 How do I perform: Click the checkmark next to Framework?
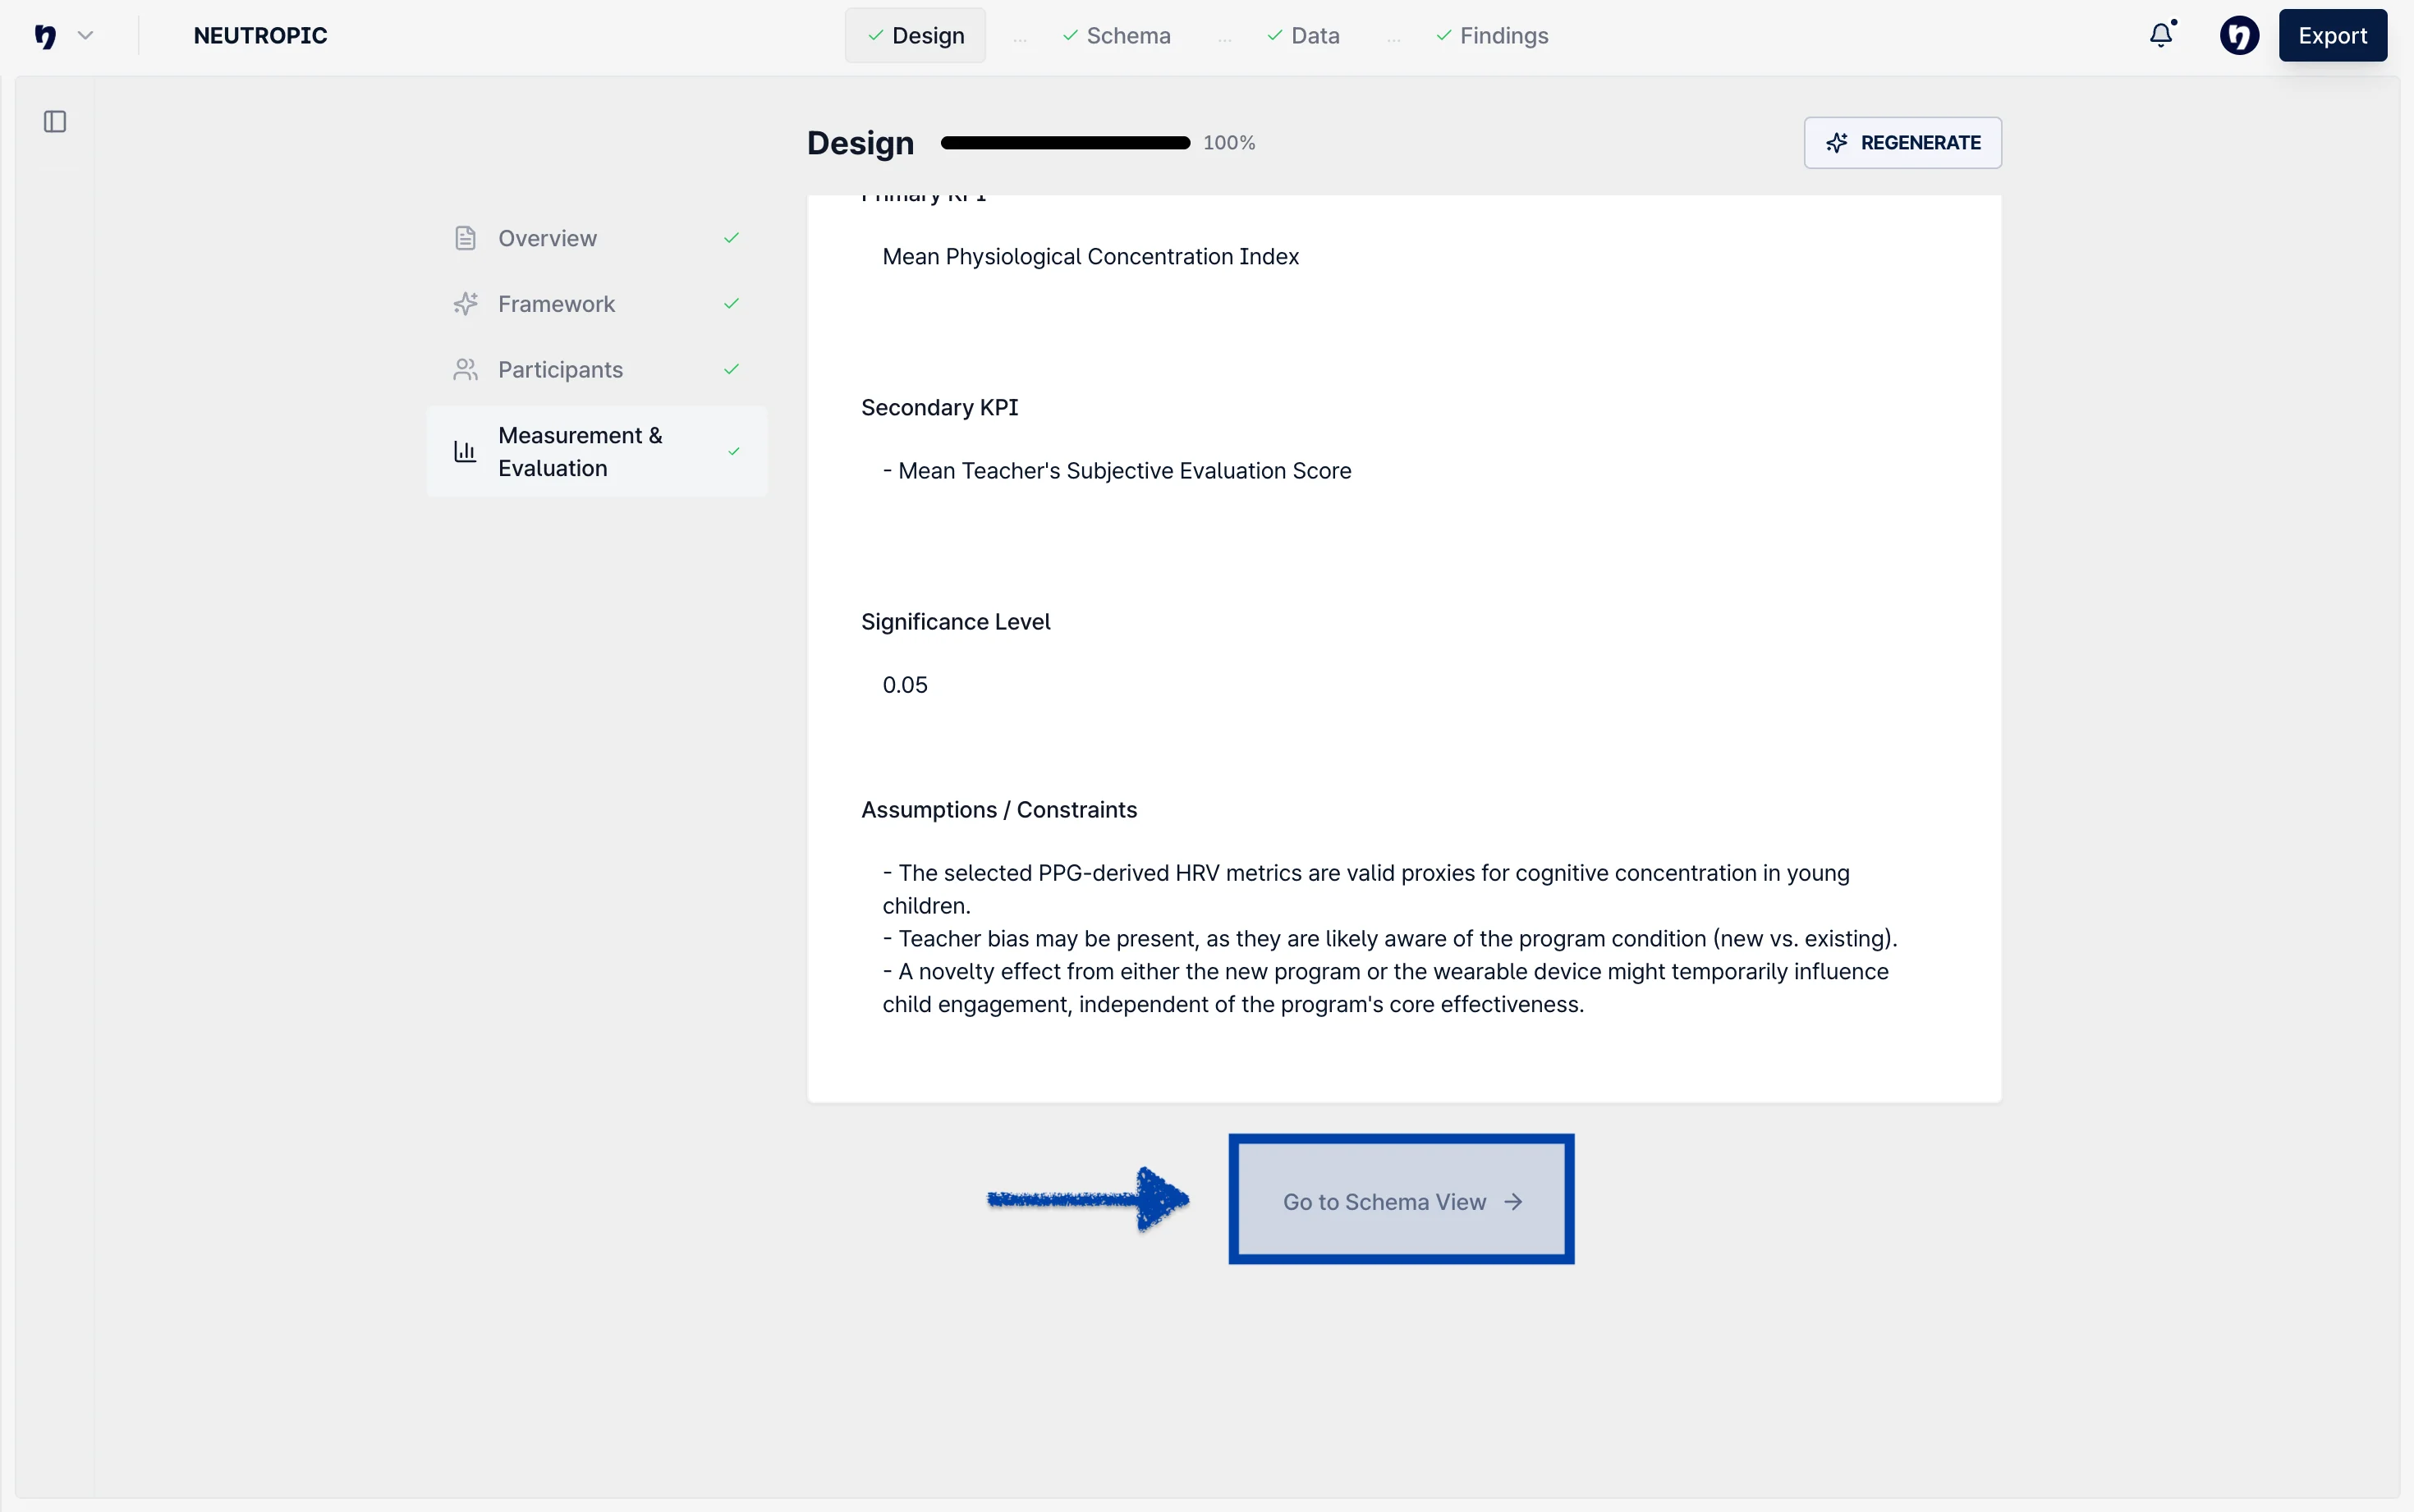click(731, 304)
